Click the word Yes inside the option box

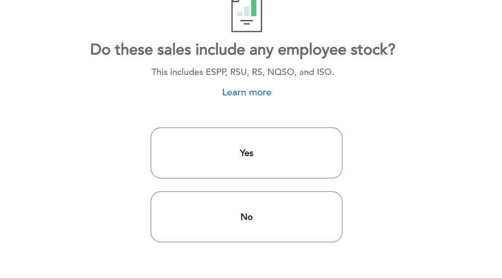pos(247,153)
